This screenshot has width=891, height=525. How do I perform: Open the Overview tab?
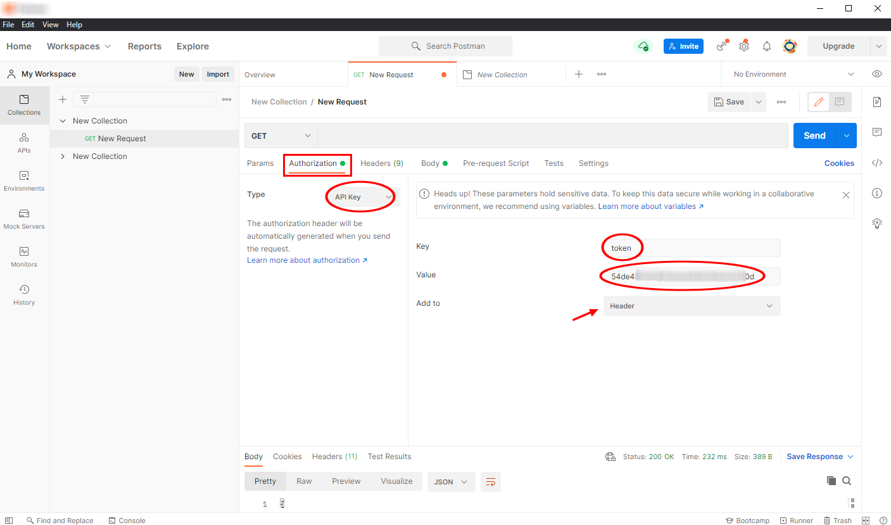coord(260,75)
